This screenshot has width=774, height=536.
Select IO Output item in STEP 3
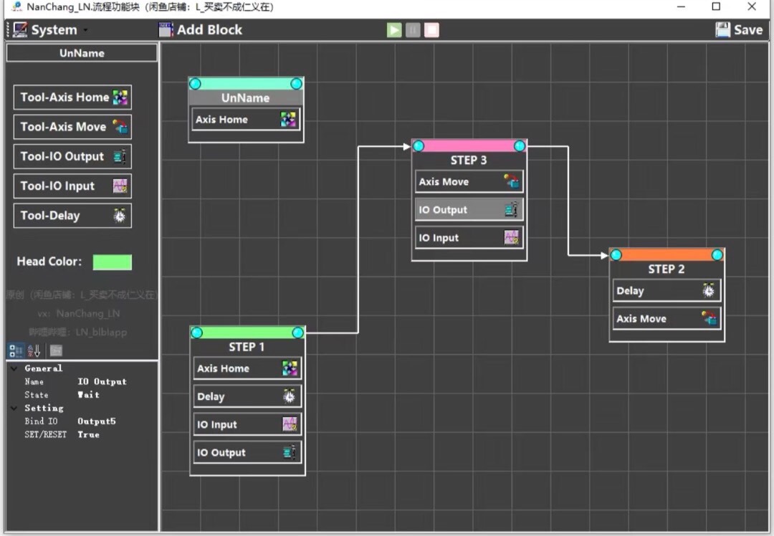469,210
